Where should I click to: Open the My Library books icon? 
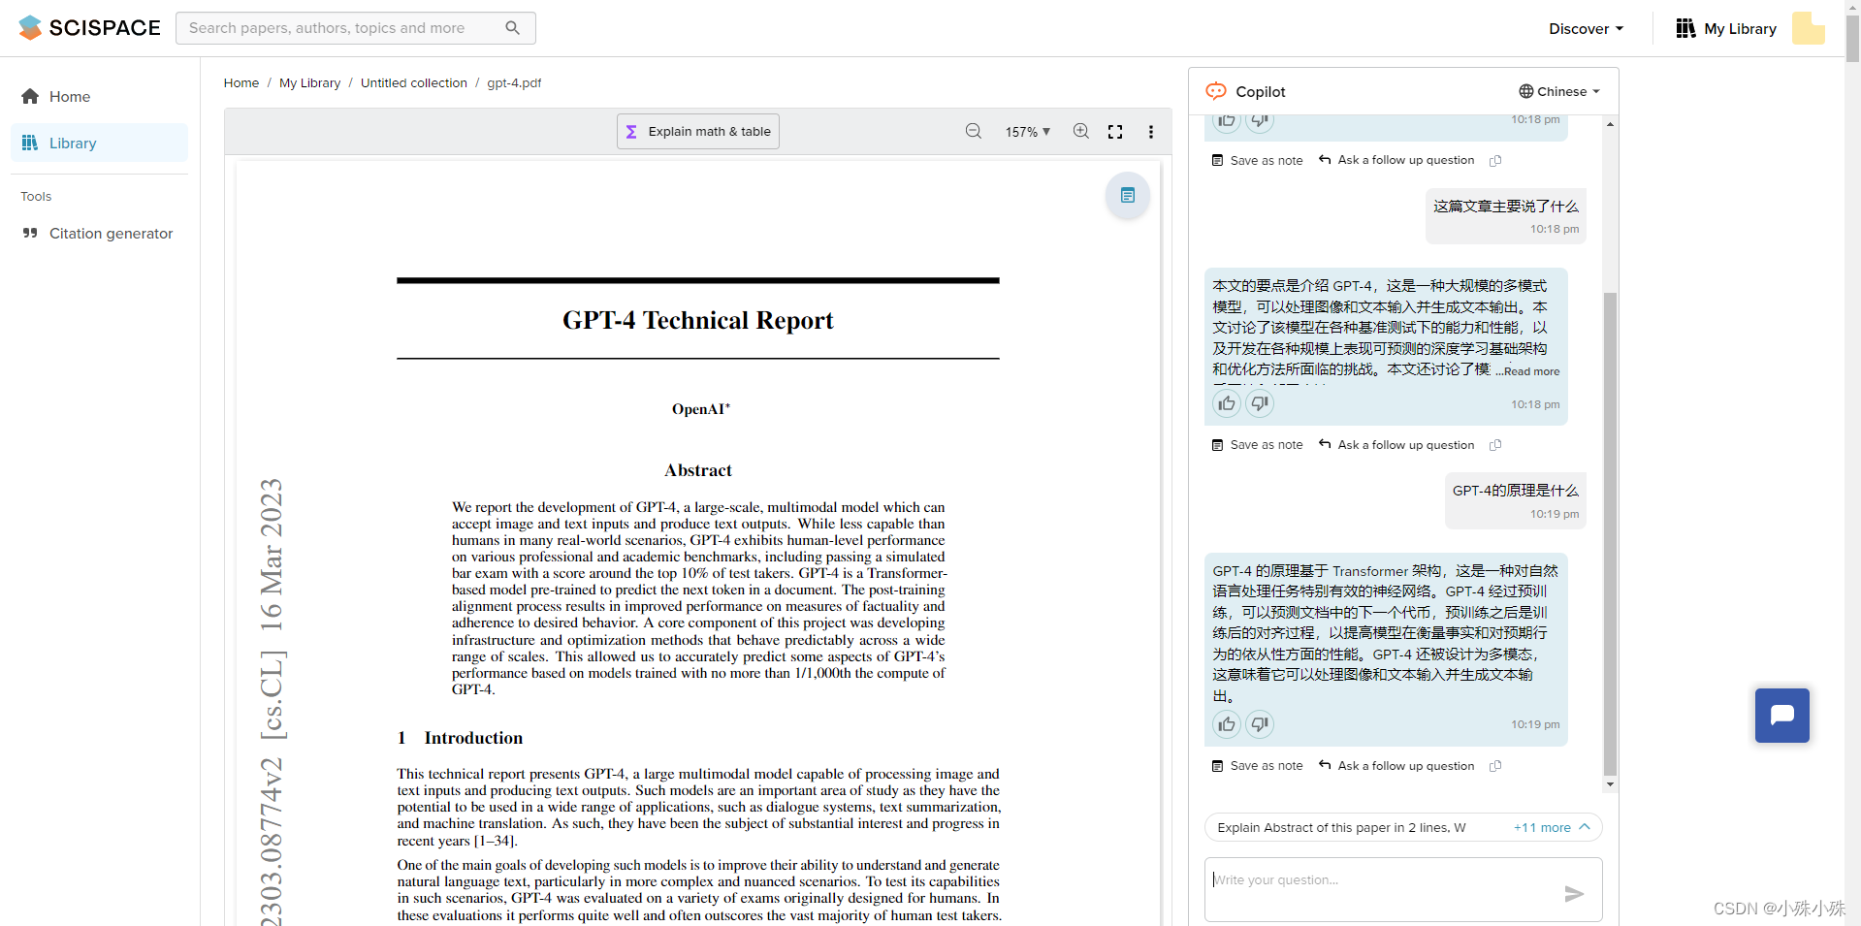[1685, 28]
